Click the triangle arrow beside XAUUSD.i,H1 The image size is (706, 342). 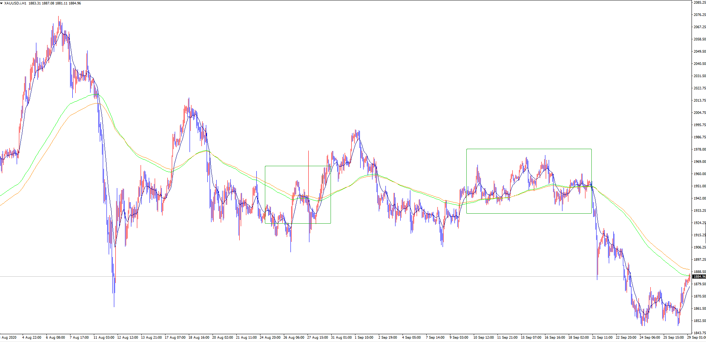pos(2,3)
